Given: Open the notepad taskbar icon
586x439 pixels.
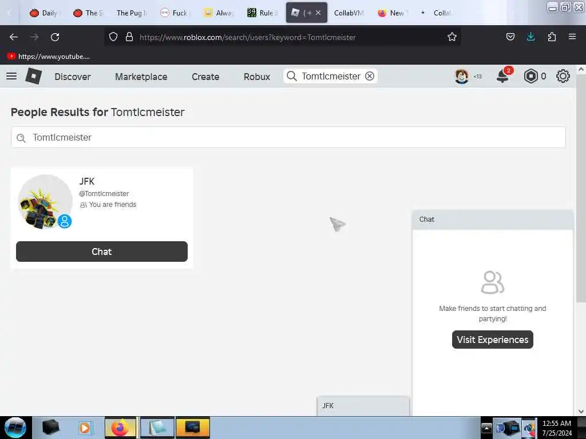Looking at the screenshot, I should click(x=157, y=428).
